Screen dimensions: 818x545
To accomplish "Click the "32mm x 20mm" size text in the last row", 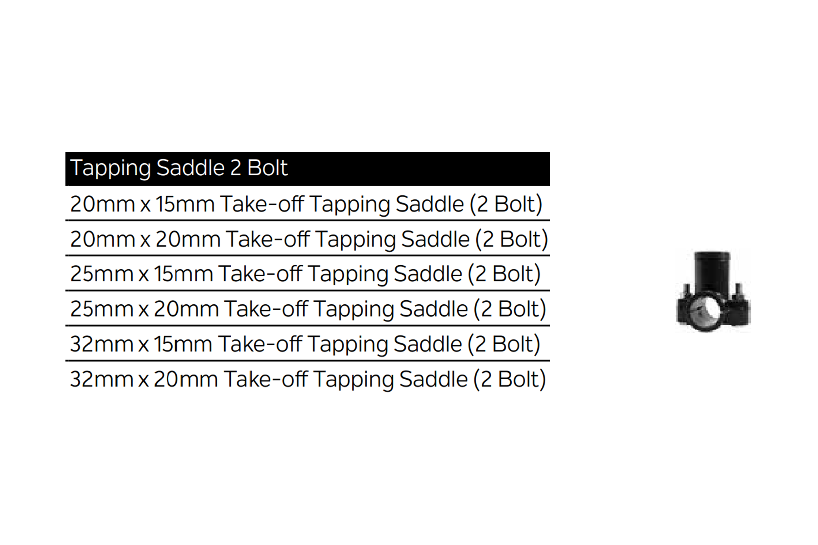I will [x=144, y=379].
